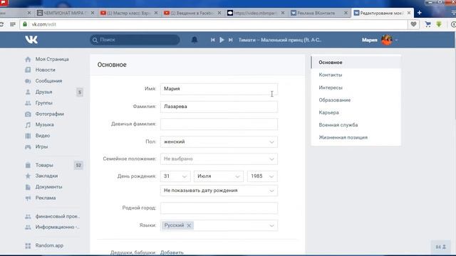The height and width of the screenshot is (256, 456).
Task: Switch to Карьера section
Action: pyautogui.click(x=328, y=112)
